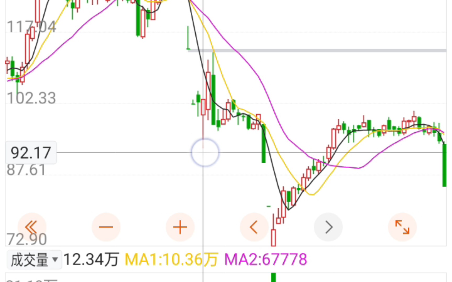Tap the circular crosshair cursor handle

[205, 153]
